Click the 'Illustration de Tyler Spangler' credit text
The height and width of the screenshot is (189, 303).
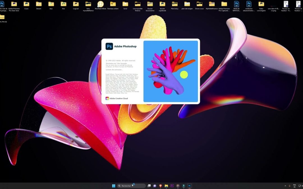coord(116,63)
